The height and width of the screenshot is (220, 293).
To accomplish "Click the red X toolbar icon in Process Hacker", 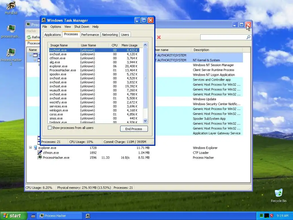I will click(159, 37).
